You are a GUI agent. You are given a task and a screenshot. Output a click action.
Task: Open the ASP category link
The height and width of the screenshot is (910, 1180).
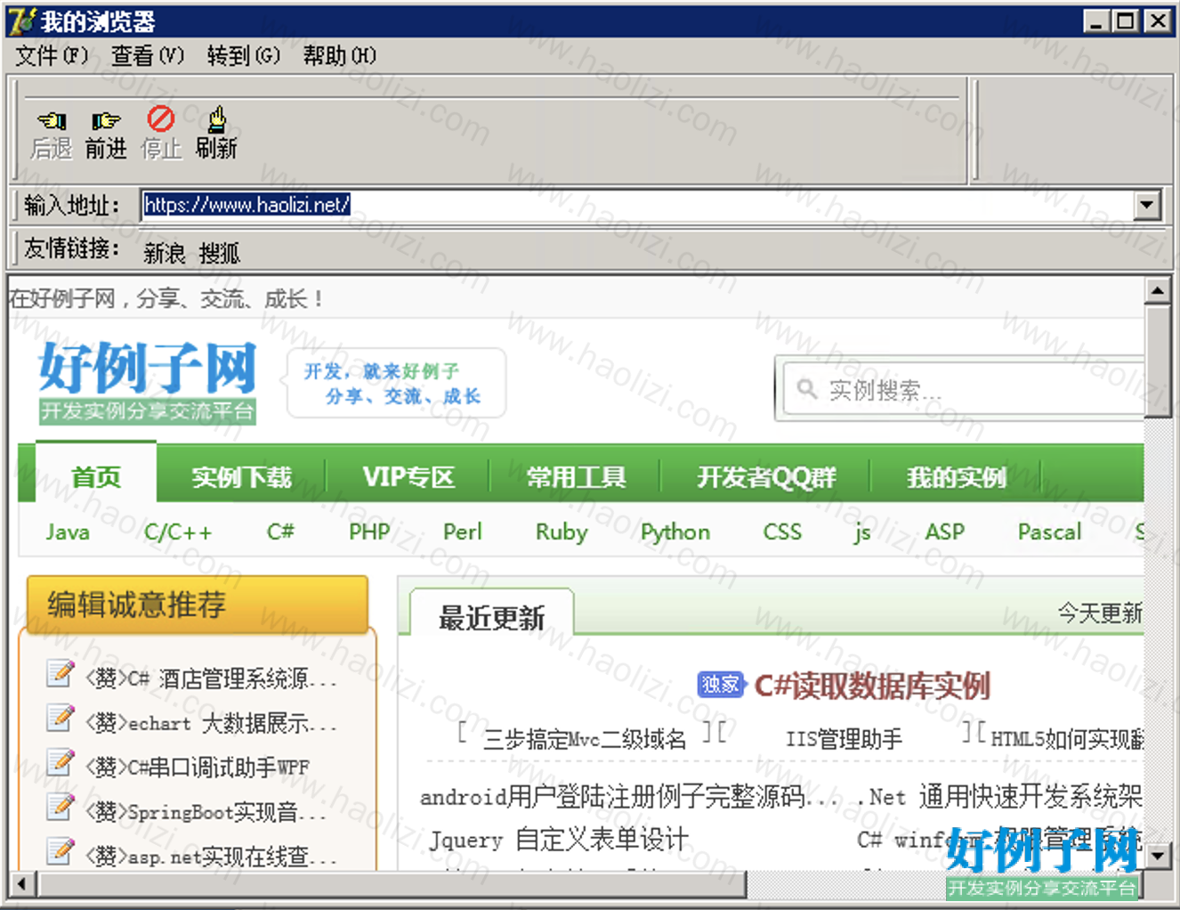point(945,532)
